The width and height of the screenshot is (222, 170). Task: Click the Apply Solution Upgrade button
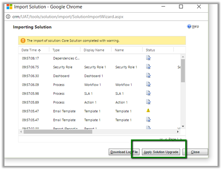pos(161,152)
